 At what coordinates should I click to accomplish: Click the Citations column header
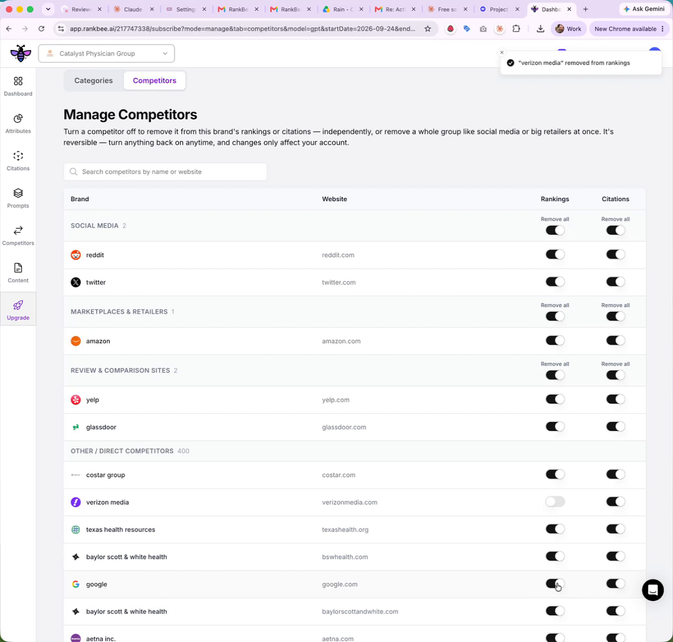(x=615, y=199)
